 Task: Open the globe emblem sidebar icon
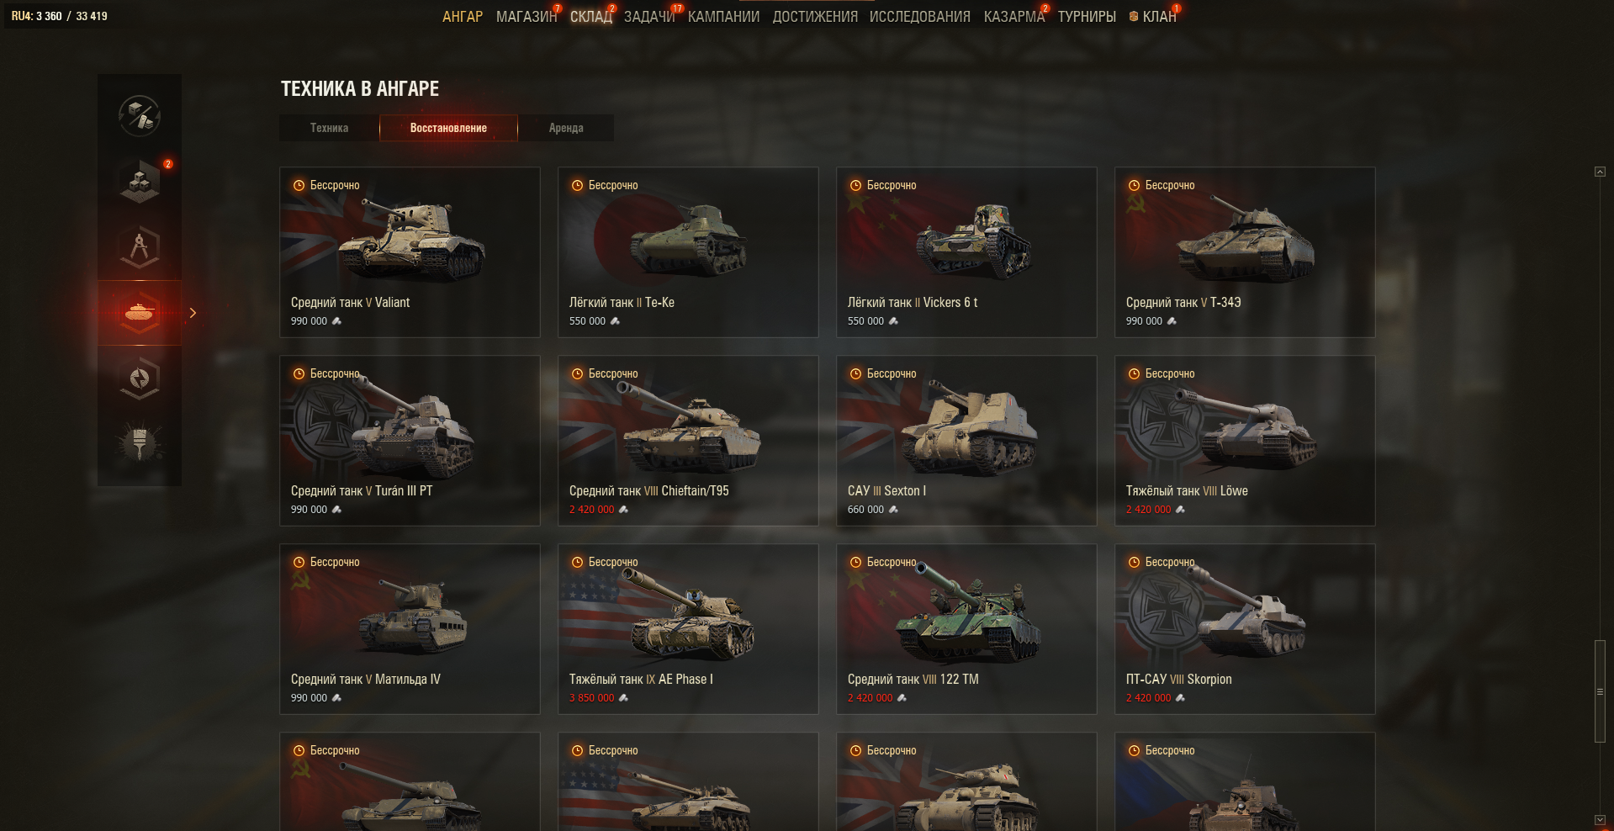(140, 378)
